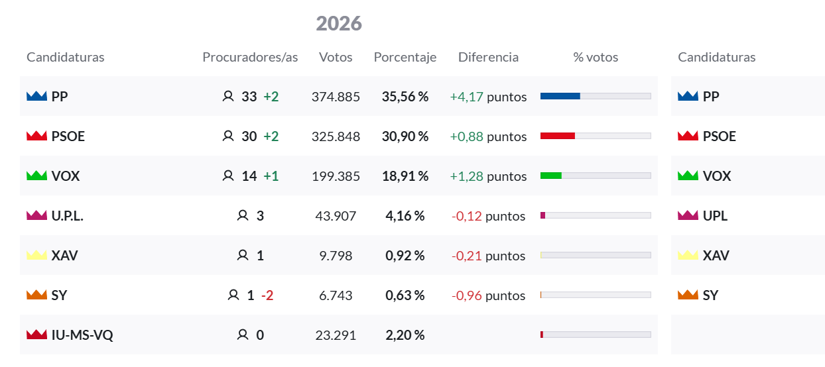Click the IU-MS-VQ party name
Viewport: 825px width, 367px height.
(x=82, y=335)
